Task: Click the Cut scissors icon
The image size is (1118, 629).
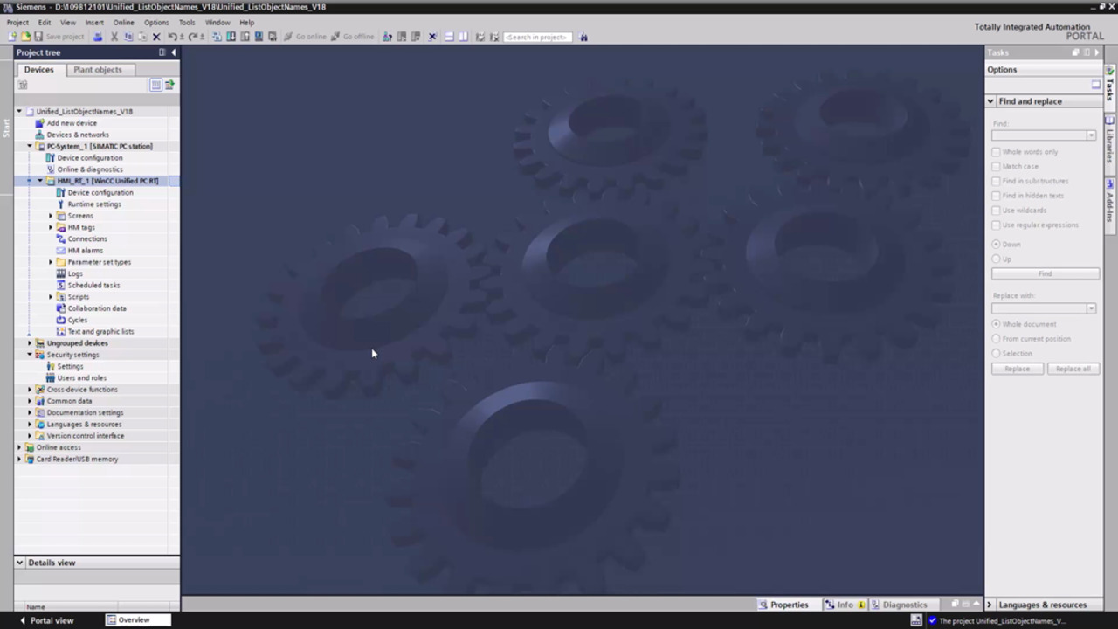Action: [x=114, y=37]
